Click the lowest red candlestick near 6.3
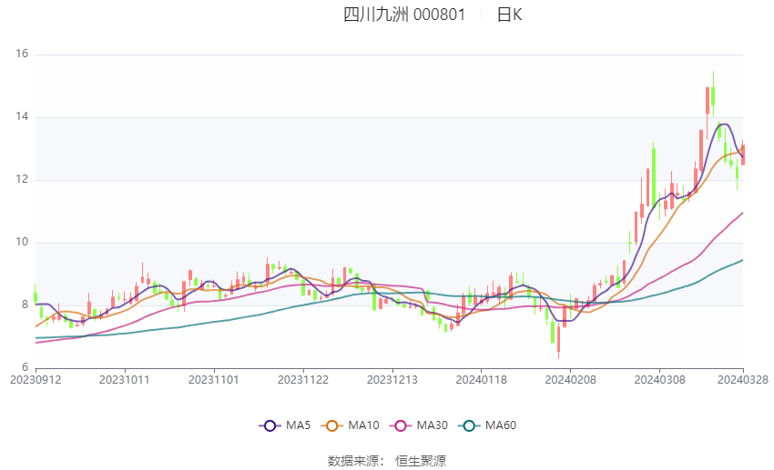The height and width of the screenshot is (470, 774). click(559, 339)
